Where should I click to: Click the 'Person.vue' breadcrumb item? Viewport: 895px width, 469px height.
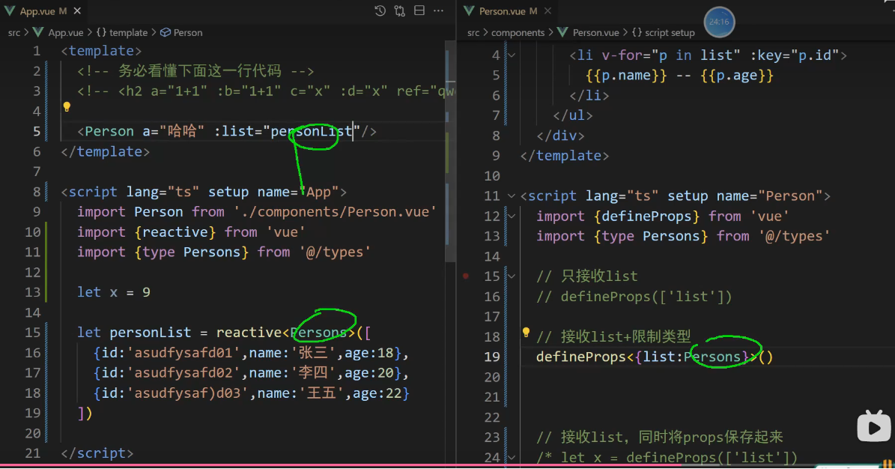(x=596, y=32)
